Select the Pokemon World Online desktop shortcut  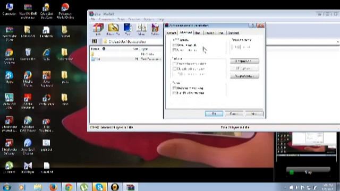click(x=65, y=11)
